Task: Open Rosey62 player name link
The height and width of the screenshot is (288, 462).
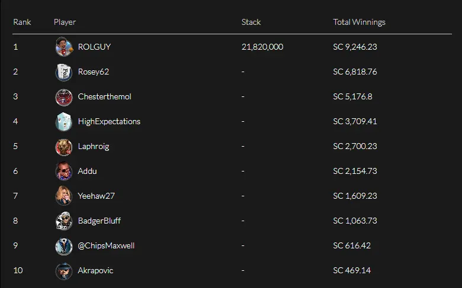Action: 94,72
